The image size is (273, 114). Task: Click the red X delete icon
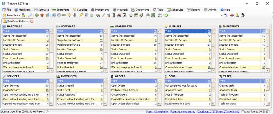click(42, 15)
